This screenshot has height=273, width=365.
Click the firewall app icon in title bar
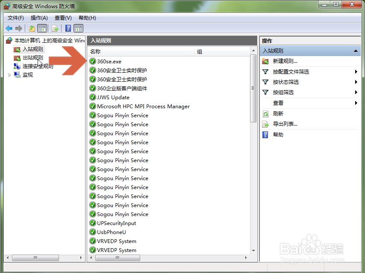click(x=7, y=6)
